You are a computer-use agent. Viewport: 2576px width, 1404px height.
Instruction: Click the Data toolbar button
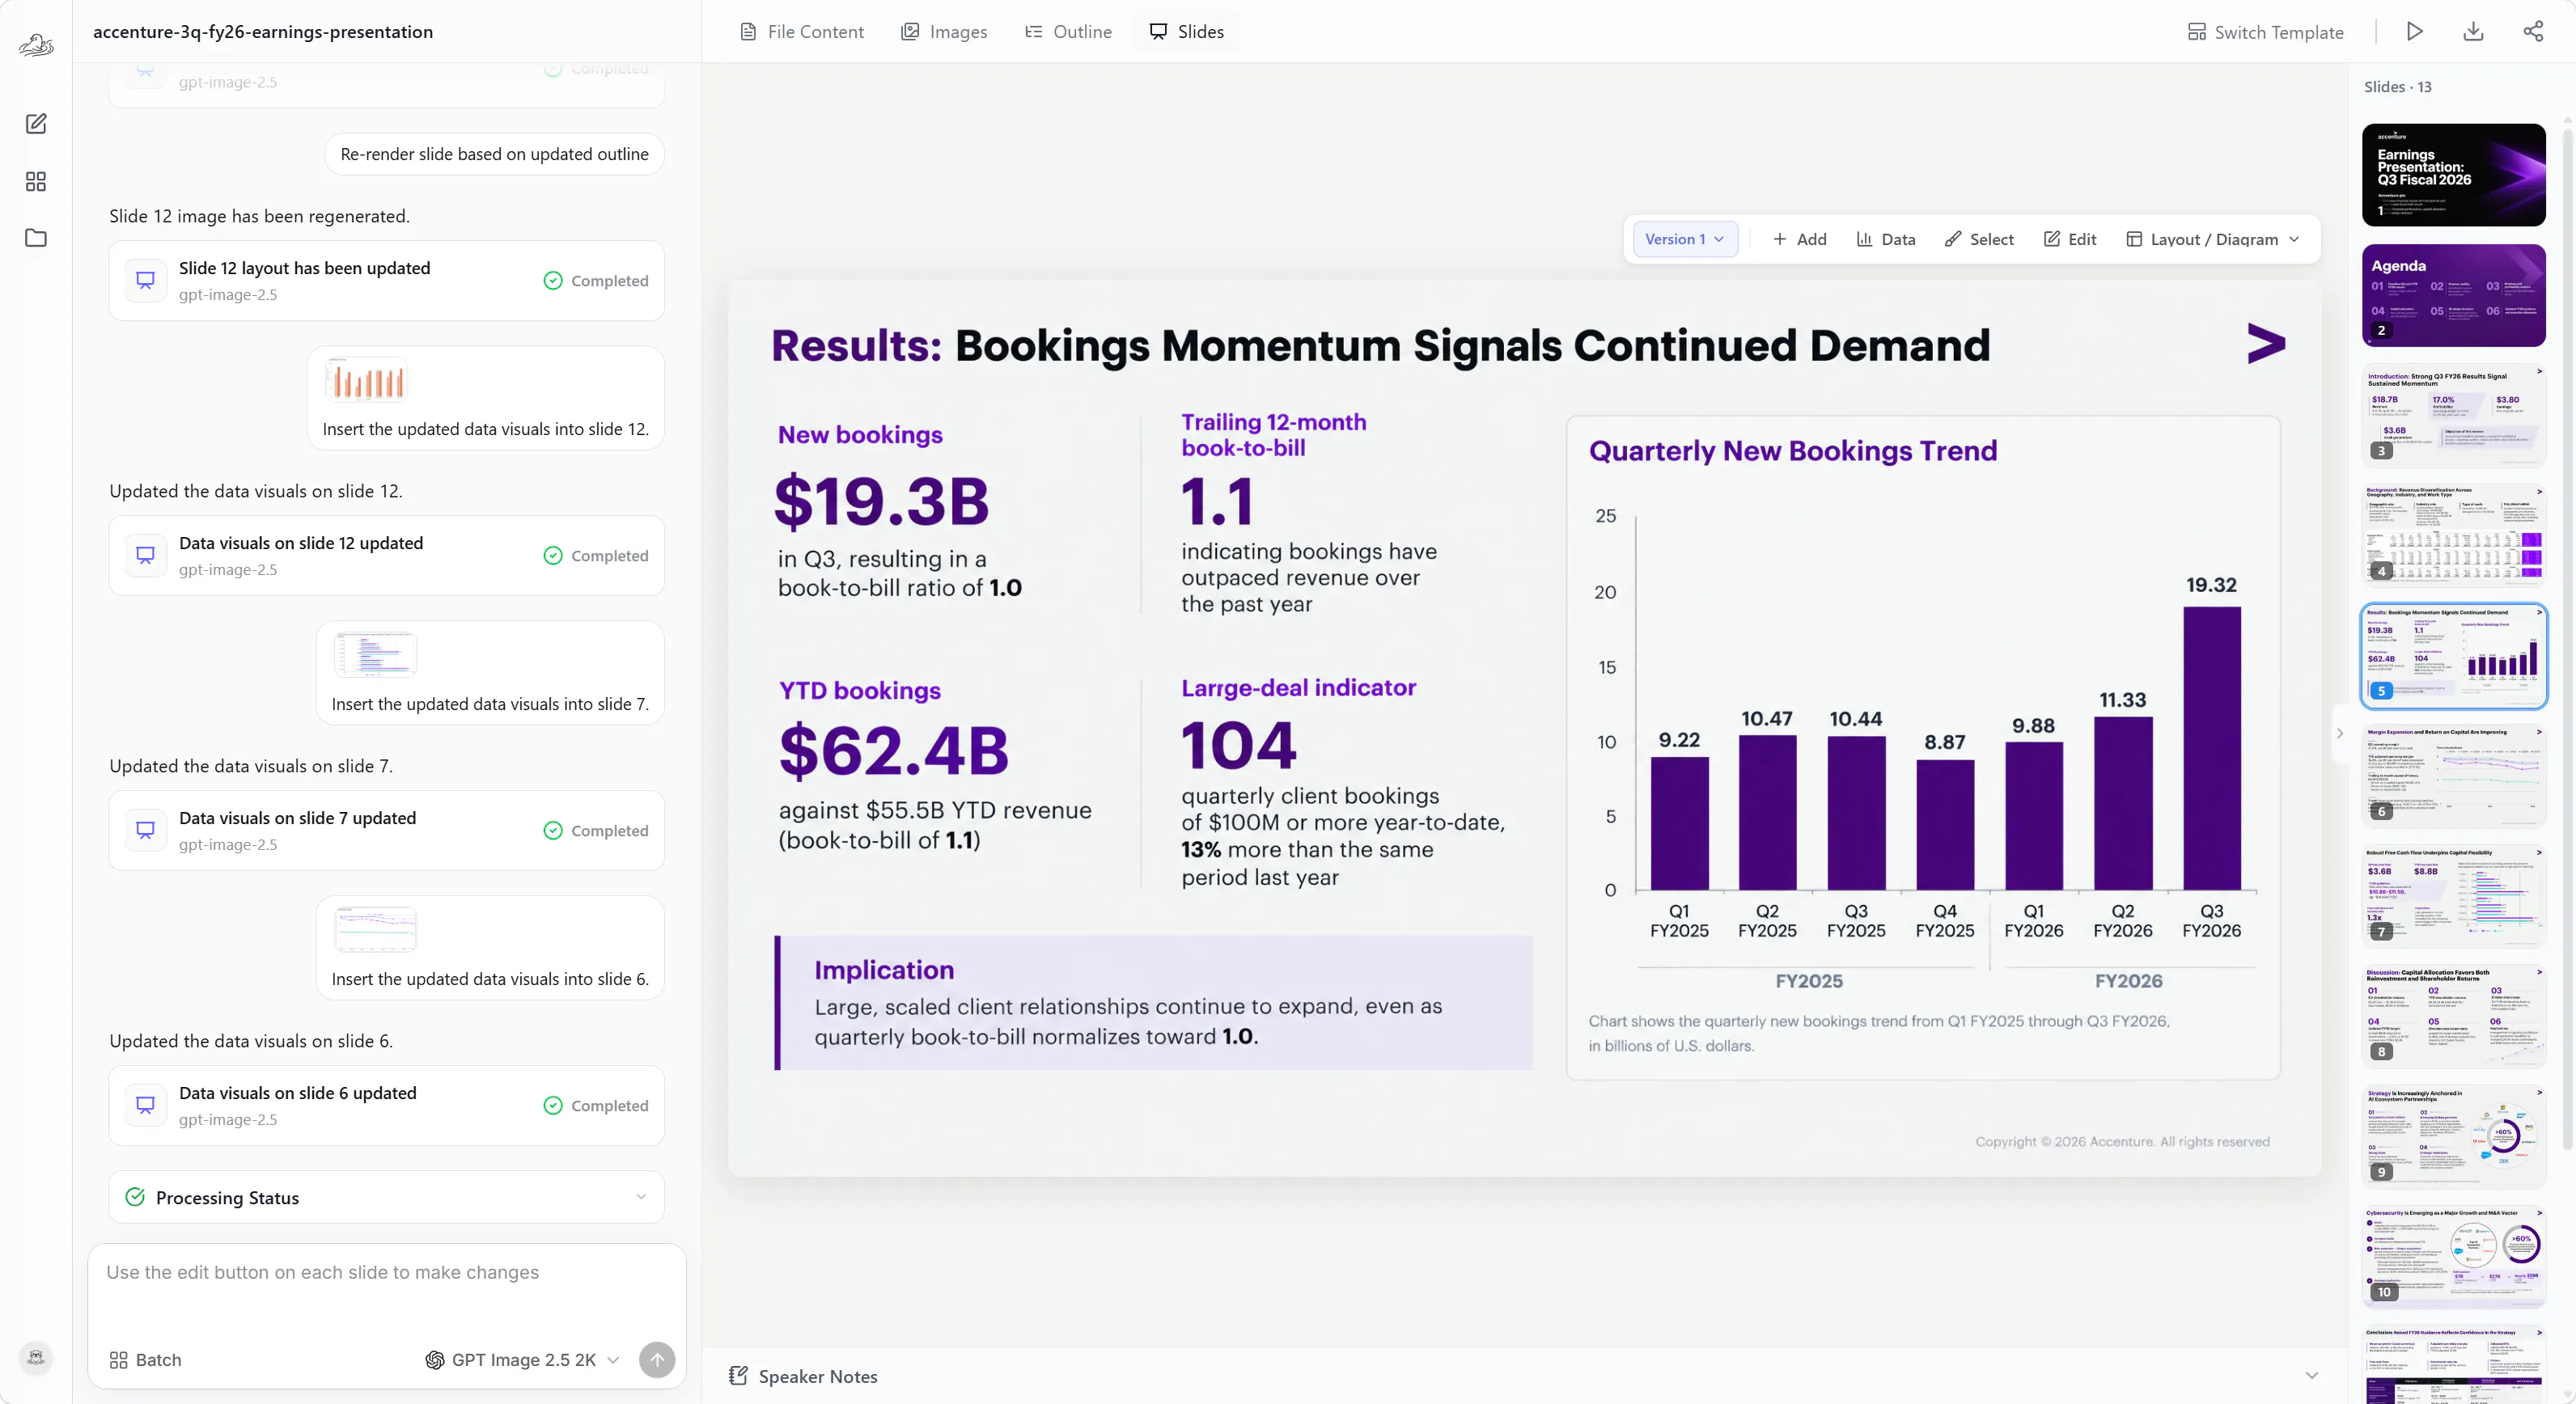click(1886, 239)
